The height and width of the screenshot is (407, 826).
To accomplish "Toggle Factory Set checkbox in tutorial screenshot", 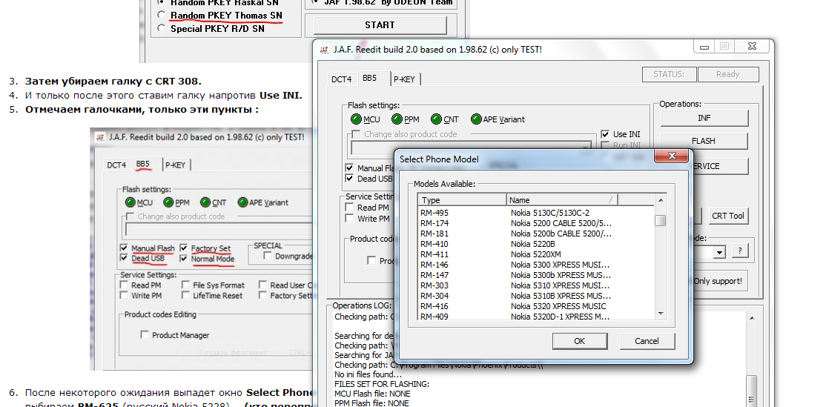I will pos(183,248).
